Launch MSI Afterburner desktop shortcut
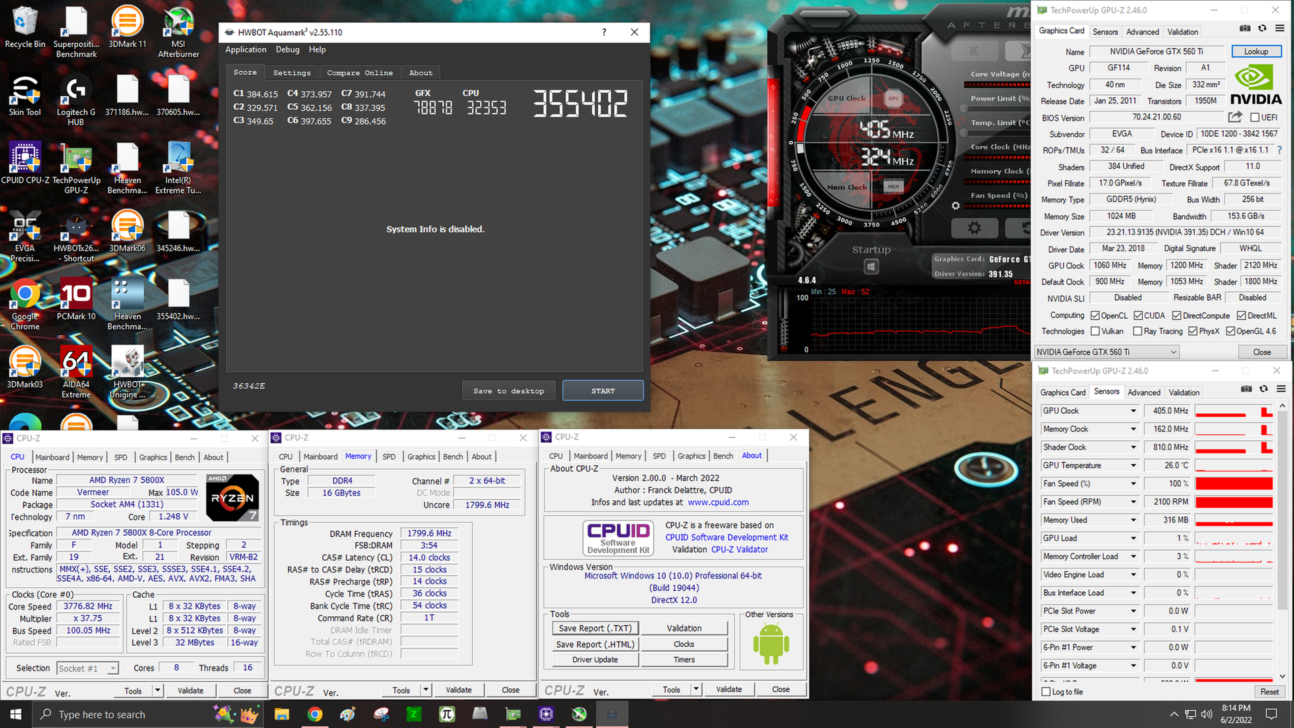 pos(178,31)
